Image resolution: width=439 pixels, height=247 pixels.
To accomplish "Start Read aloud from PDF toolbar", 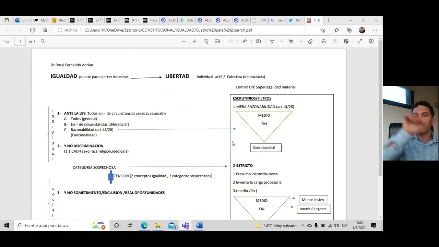I will tap(245, 41).
